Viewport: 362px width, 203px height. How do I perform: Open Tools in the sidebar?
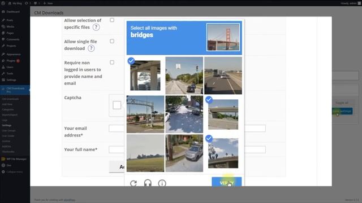10,74
